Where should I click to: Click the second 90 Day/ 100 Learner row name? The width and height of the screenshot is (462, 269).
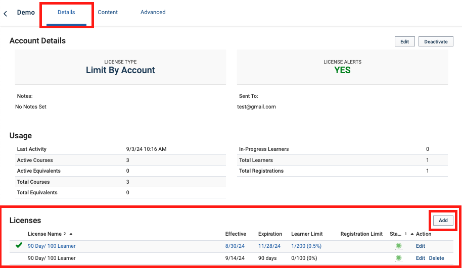52,258
